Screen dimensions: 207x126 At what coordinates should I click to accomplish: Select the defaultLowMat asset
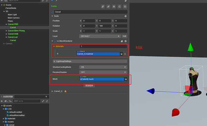tap(16, 112)
